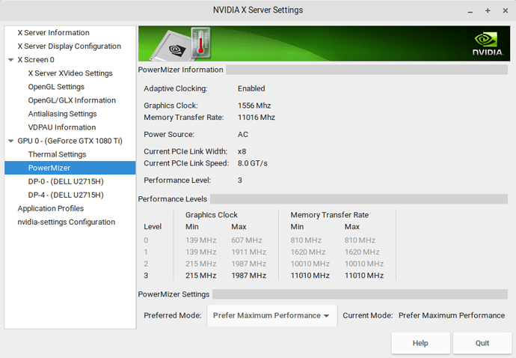
Task: Collapse the GPU 0 tree arrow
Action: coord(11,141)
